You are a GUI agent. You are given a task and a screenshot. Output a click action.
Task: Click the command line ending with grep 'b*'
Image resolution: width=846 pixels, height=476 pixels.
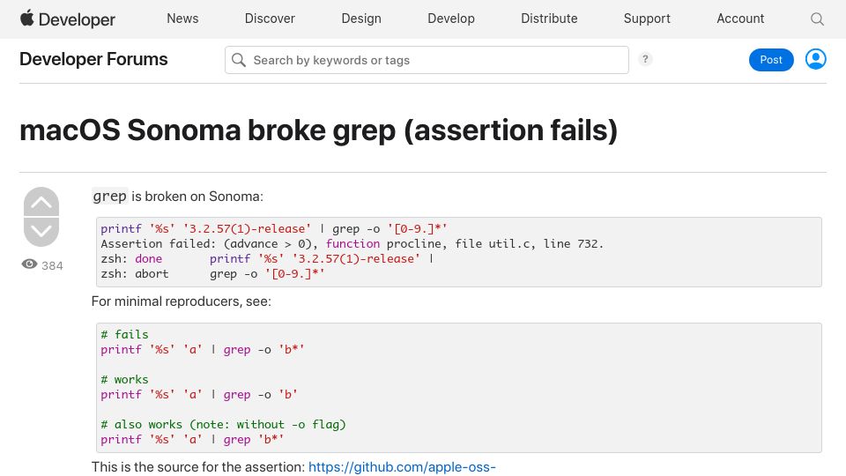pos(192,440)
